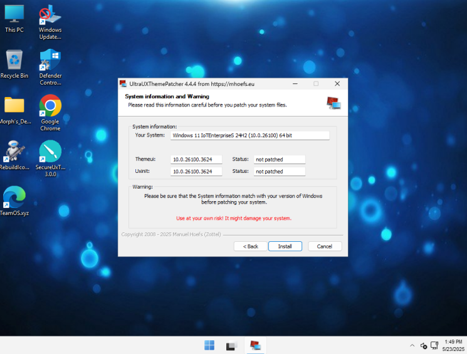Click 'Please read this information careful' text

coord(207,105)
